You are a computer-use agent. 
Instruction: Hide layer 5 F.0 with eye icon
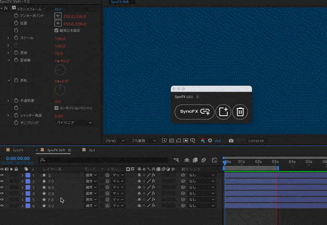(x=2, y=199)
